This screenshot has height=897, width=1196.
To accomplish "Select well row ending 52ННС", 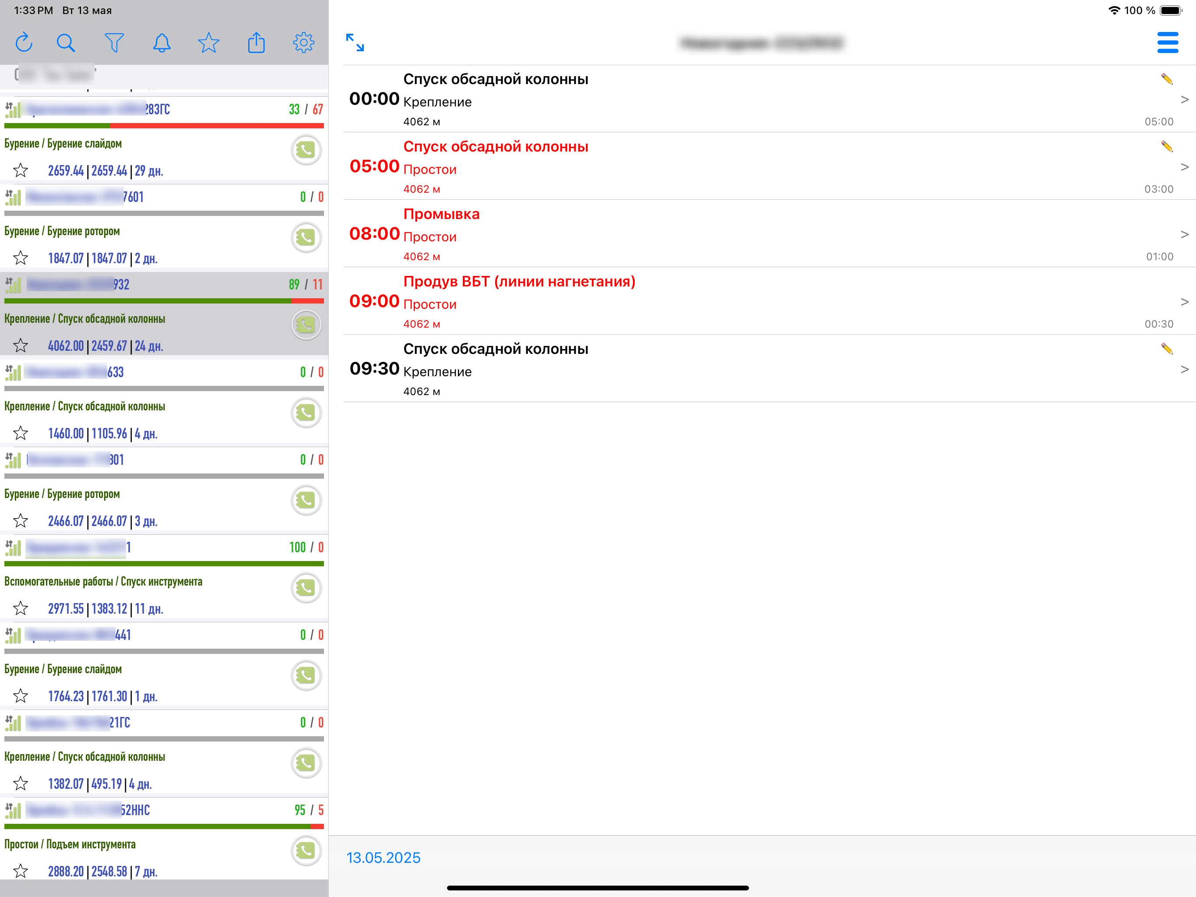I will pos(164,840).
